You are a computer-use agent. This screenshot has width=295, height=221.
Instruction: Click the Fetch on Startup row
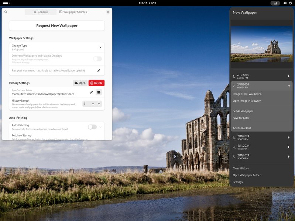pos(57,136)
